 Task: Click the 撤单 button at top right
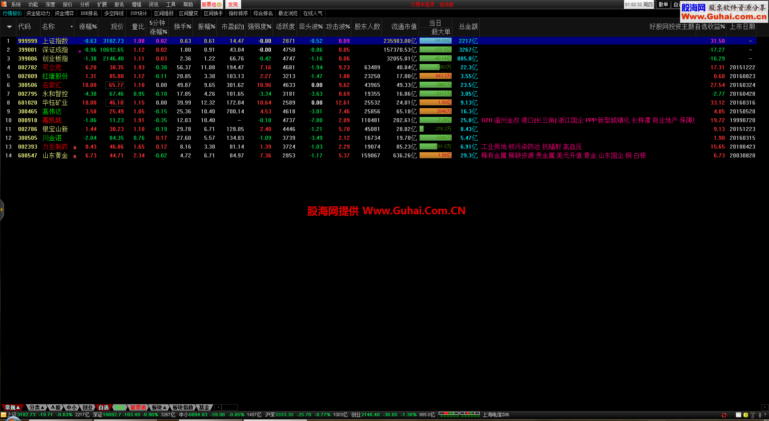[663, 4]
